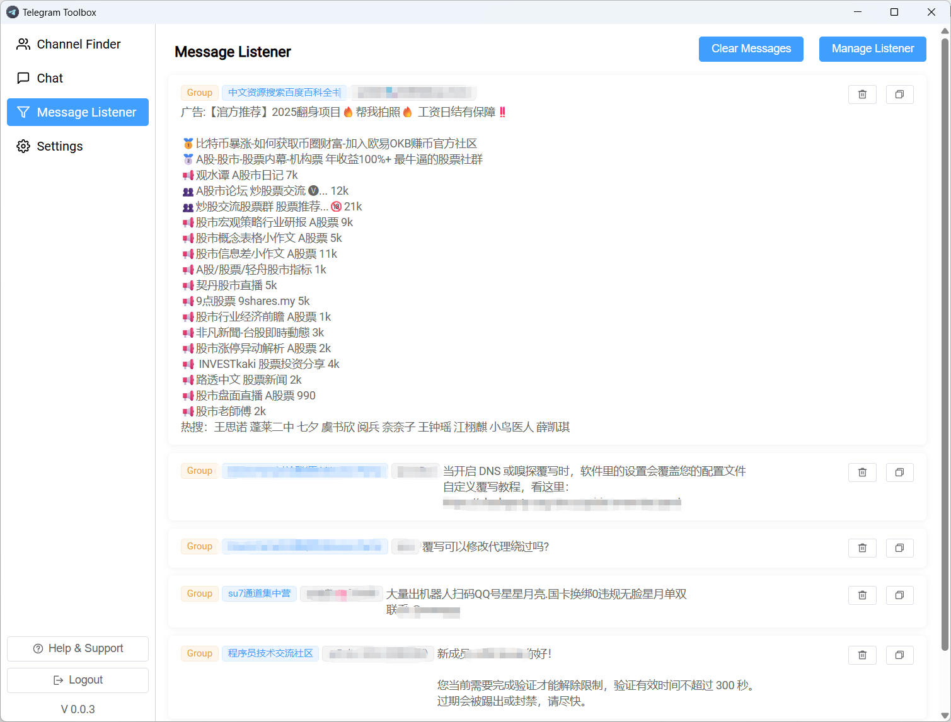This screenshot has height=722, width=951.
Task: Click the question mark icon beside Help & Support
Action: 38,648
